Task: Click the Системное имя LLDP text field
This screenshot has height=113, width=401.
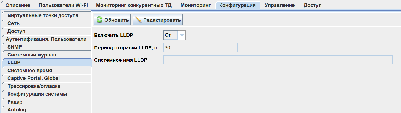Action: 278,60
